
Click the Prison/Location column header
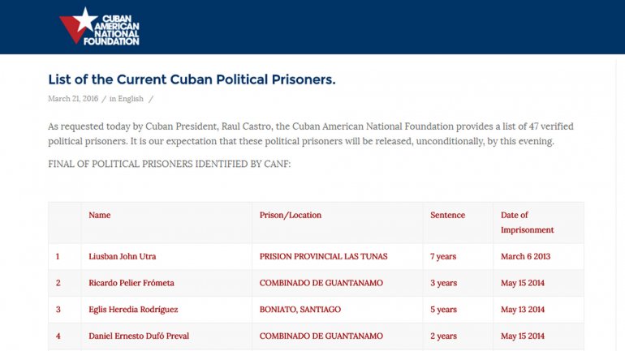click(x=291, y=216)
